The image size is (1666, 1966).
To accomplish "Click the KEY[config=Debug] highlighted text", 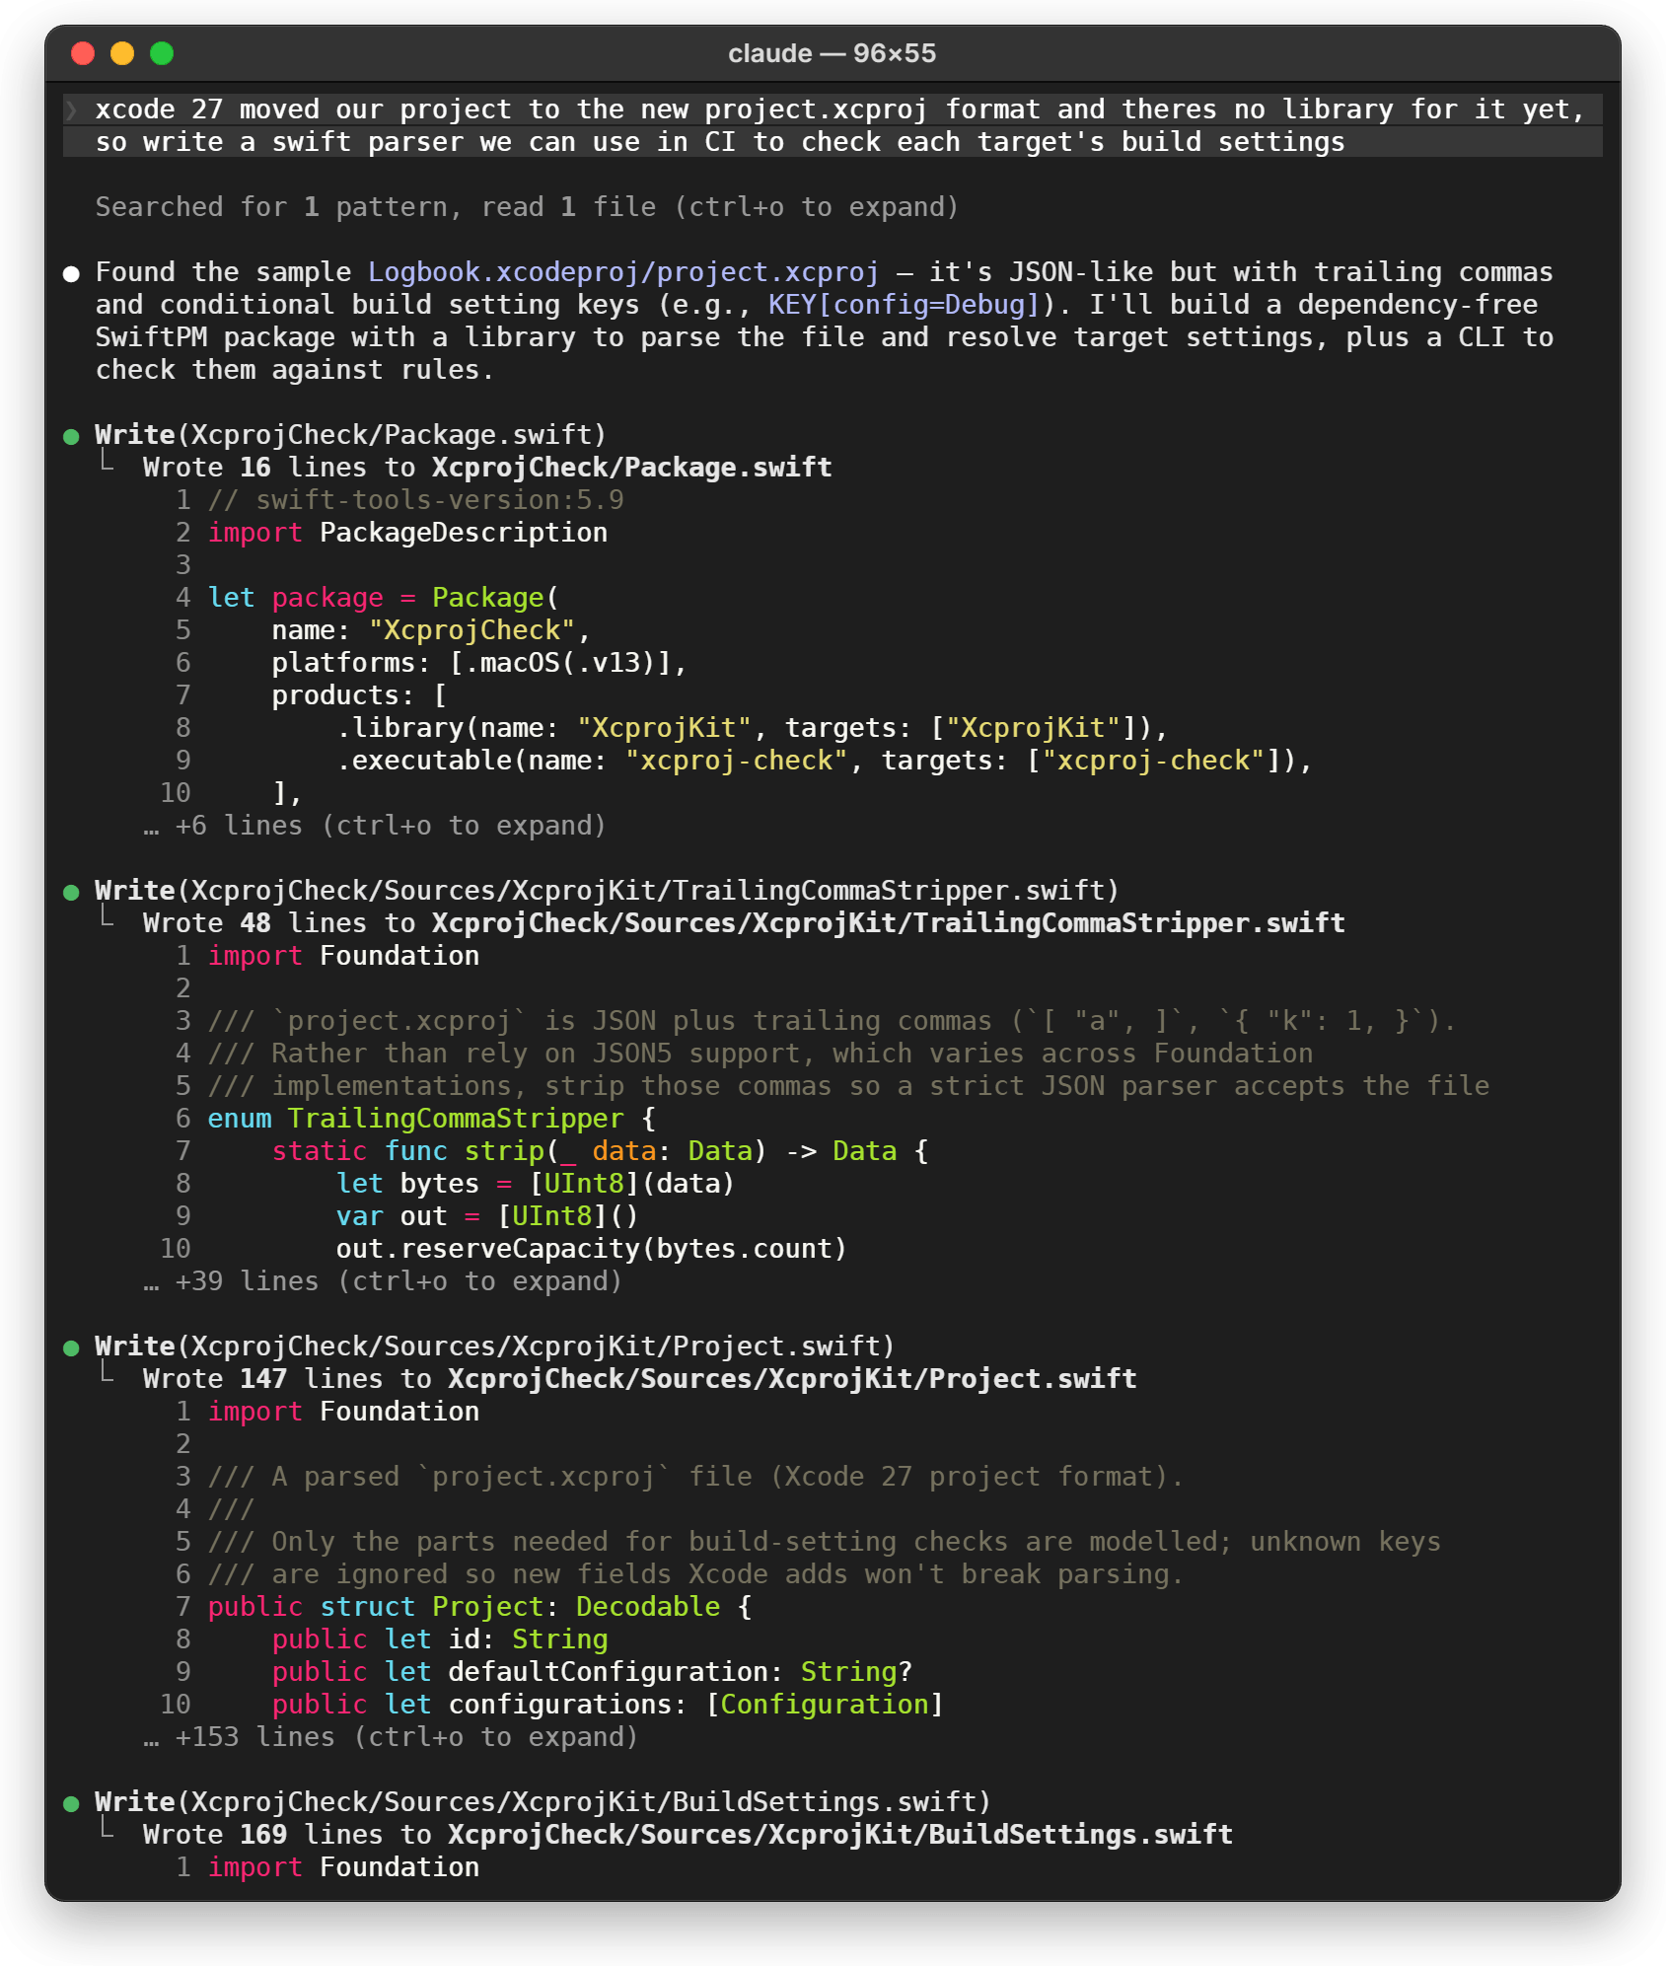I will (x=905, y=305).
